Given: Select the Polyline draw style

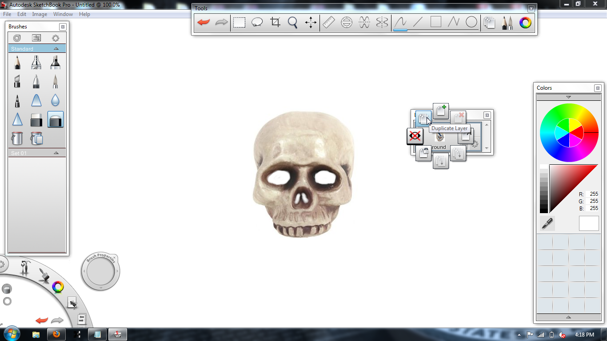Looking at the screenshot, I should pos(454,22).
